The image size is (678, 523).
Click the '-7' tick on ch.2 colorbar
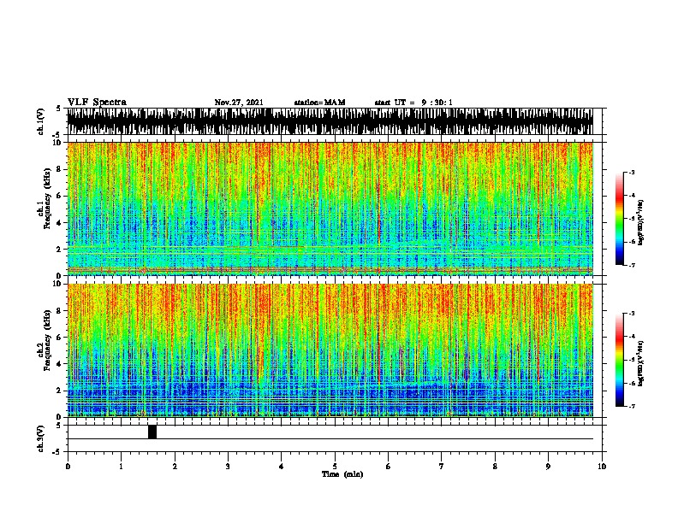point(632,406)
